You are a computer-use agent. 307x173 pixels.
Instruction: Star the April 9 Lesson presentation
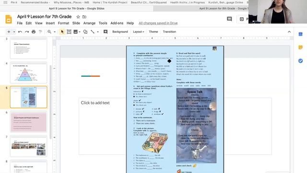(x=78, y=17)
